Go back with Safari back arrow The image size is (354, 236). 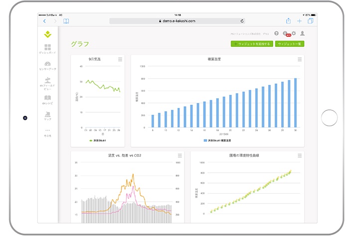pos(44,21)
